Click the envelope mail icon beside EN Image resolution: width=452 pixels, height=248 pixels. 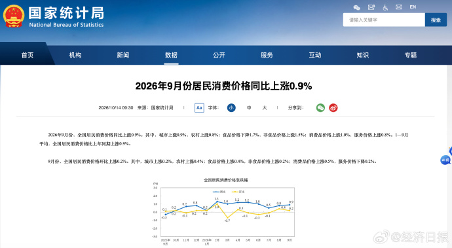[399, 7]
